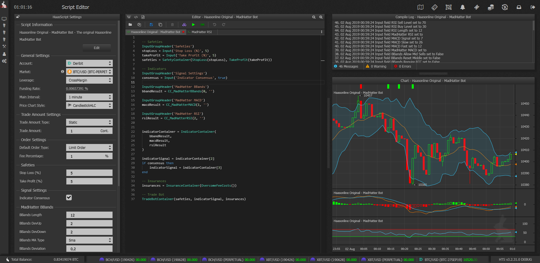
Task: Open the Main Interval dropdown
Action: coord(89,97)
